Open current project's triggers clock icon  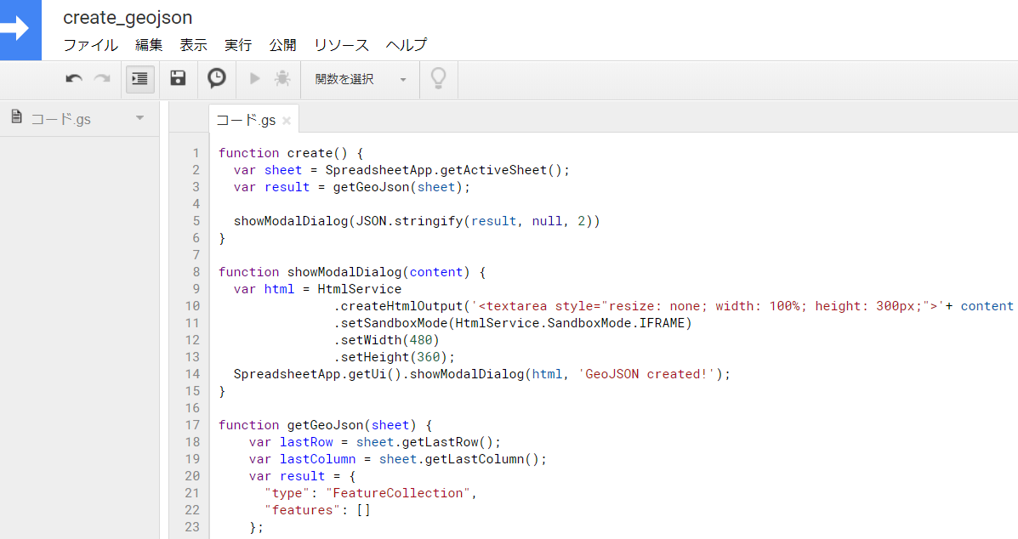pos(217,78)
